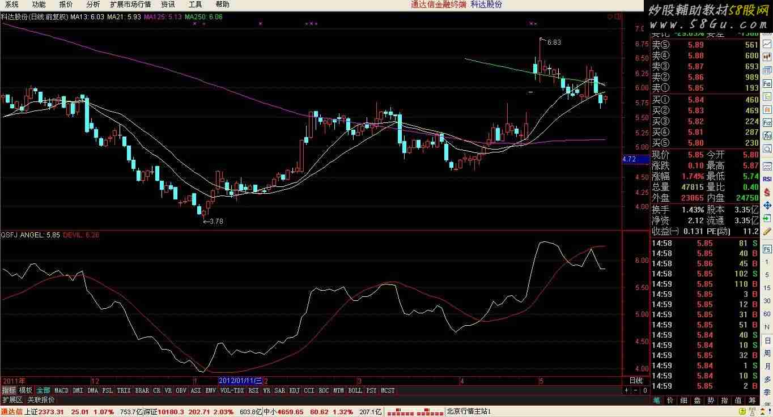This screenshot has width=773, height=417.
Task: Click the MA250: 6.06 label
Action: [204, 17]
